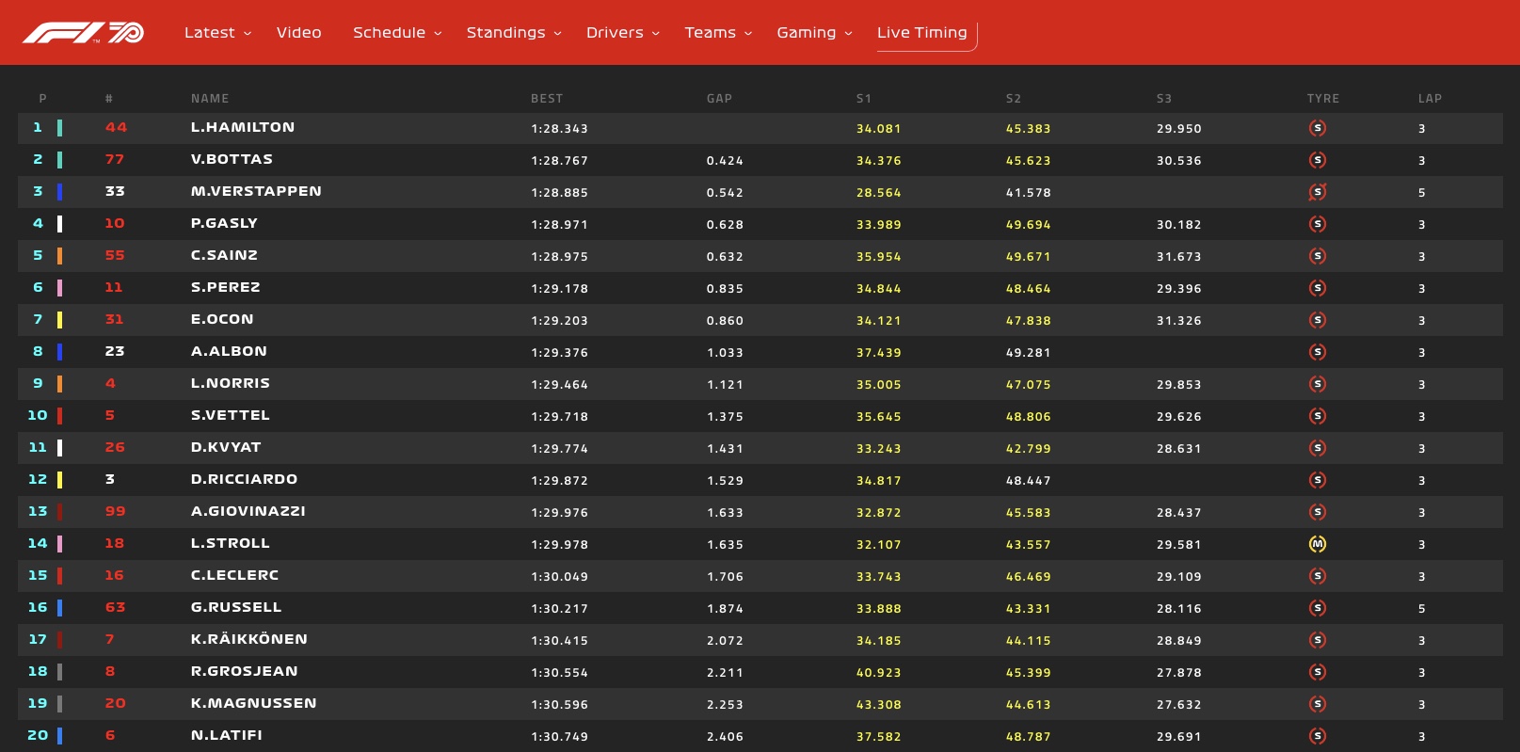Expand the Drivers dropdown menu
1520x752 pixels.
coord(623,33)
